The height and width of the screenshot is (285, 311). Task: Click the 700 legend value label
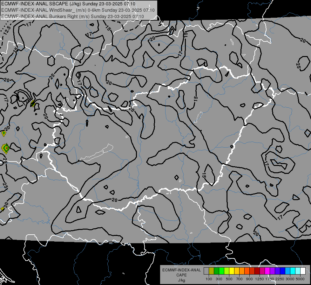coord(240,279)
